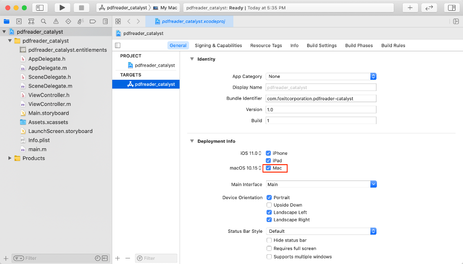Toggle the inspectors panel at toolbar right

tap(451, 7)
